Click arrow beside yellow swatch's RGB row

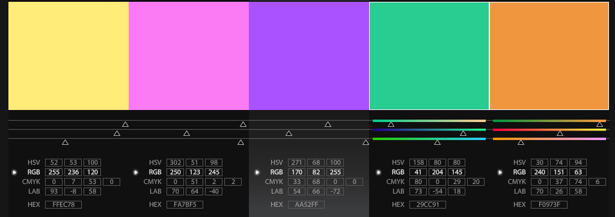coord(14,173)
